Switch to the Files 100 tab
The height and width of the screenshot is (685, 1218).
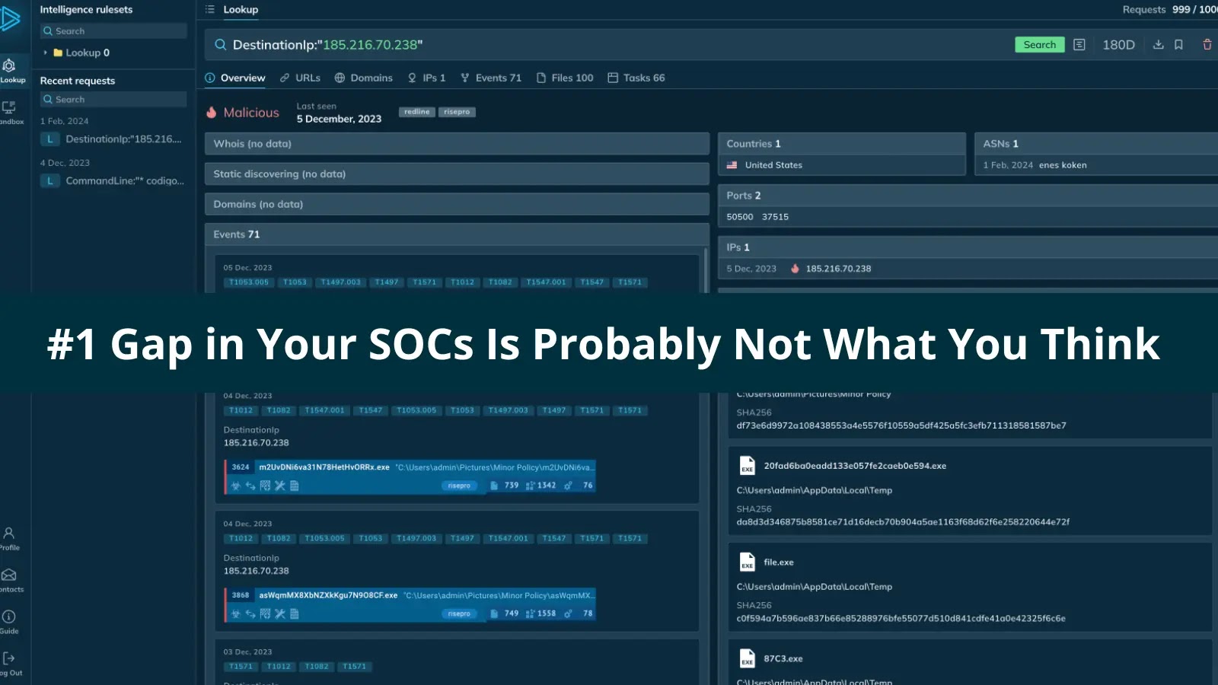point(565,77)
